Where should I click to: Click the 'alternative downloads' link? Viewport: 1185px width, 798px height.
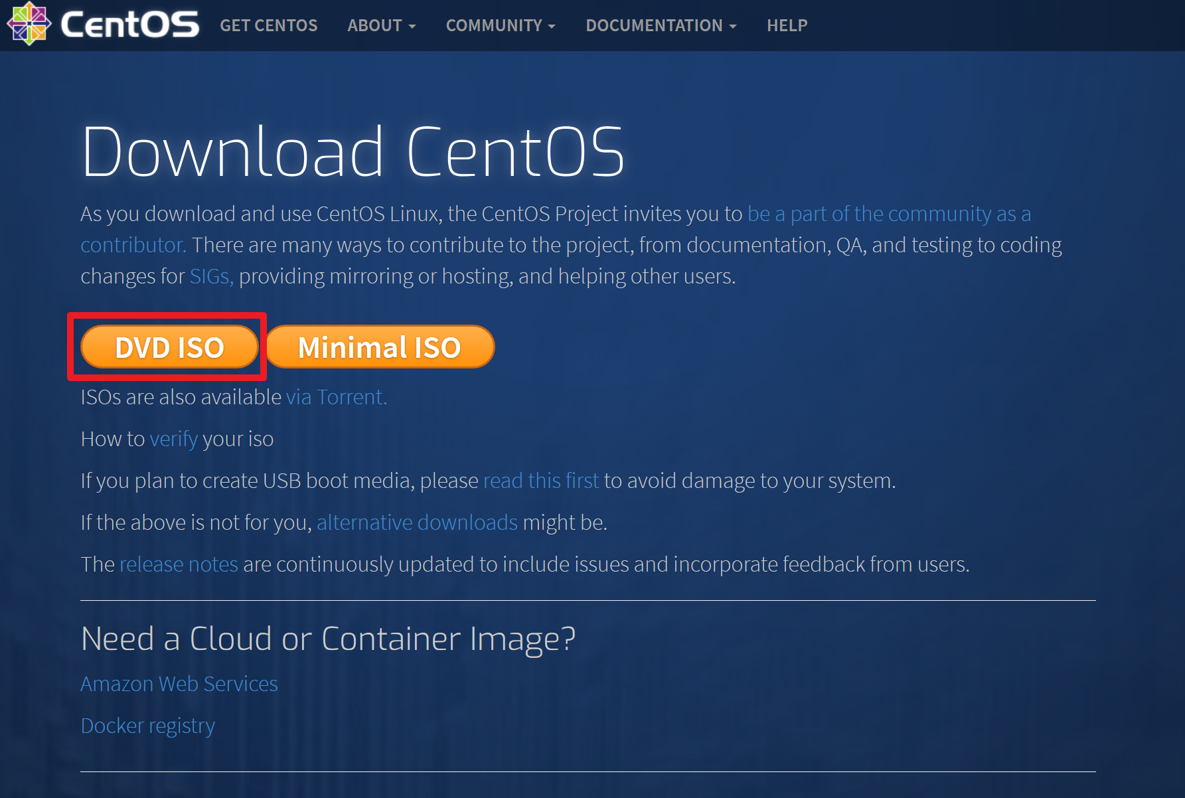417,522
